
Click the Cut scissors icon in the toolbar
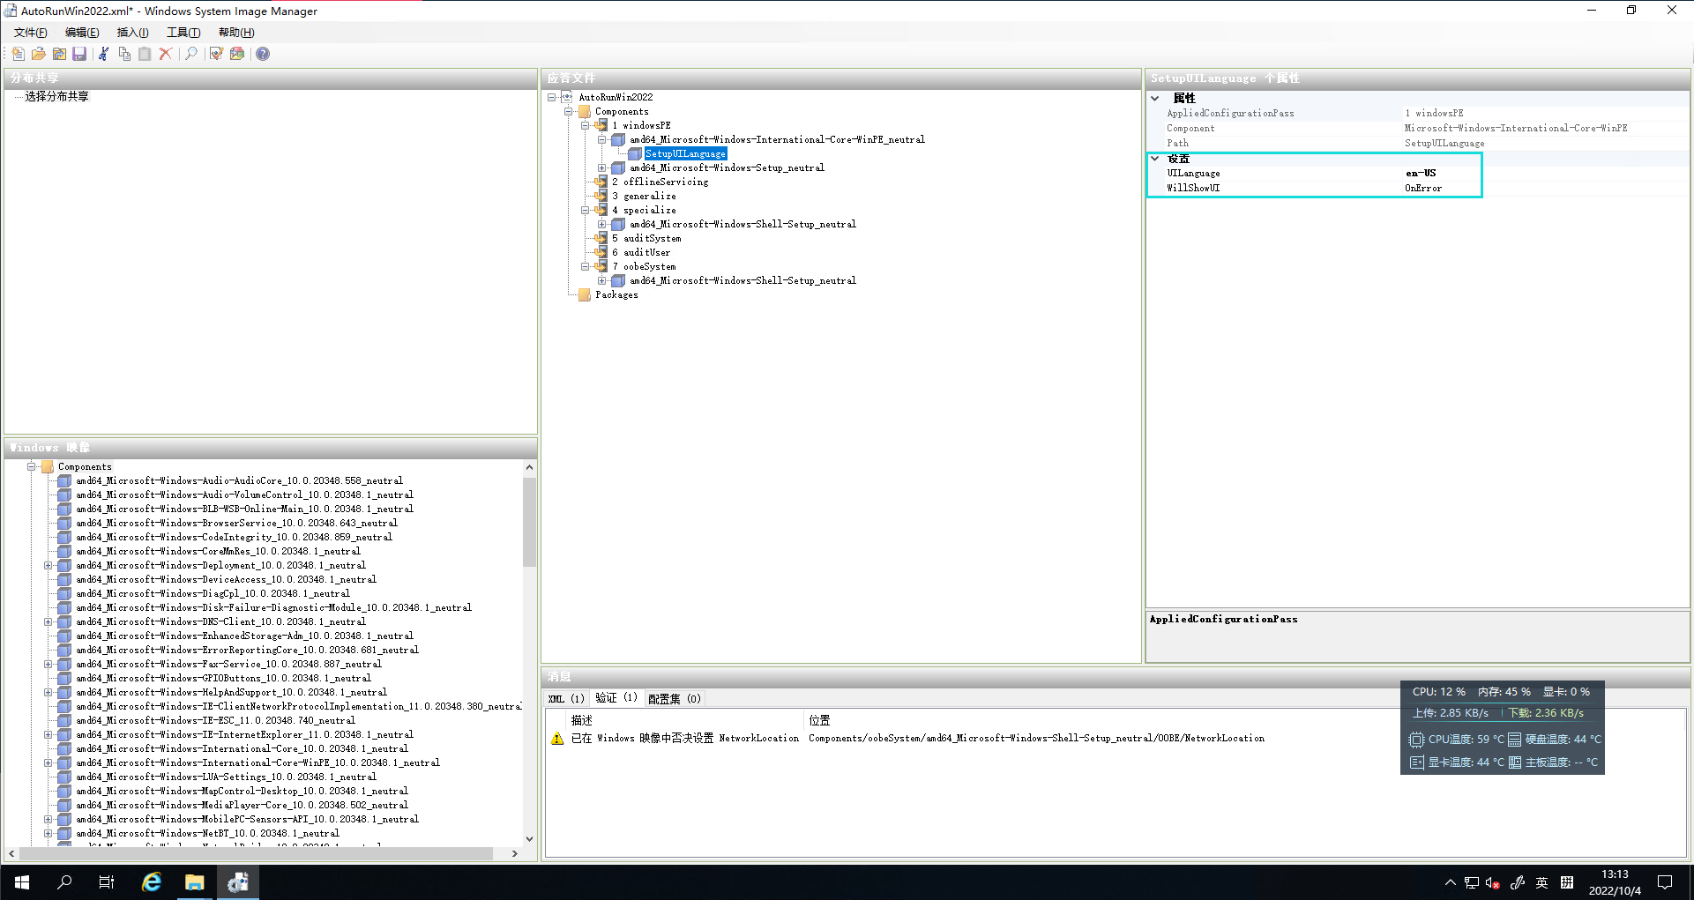[x=103, y=54]
